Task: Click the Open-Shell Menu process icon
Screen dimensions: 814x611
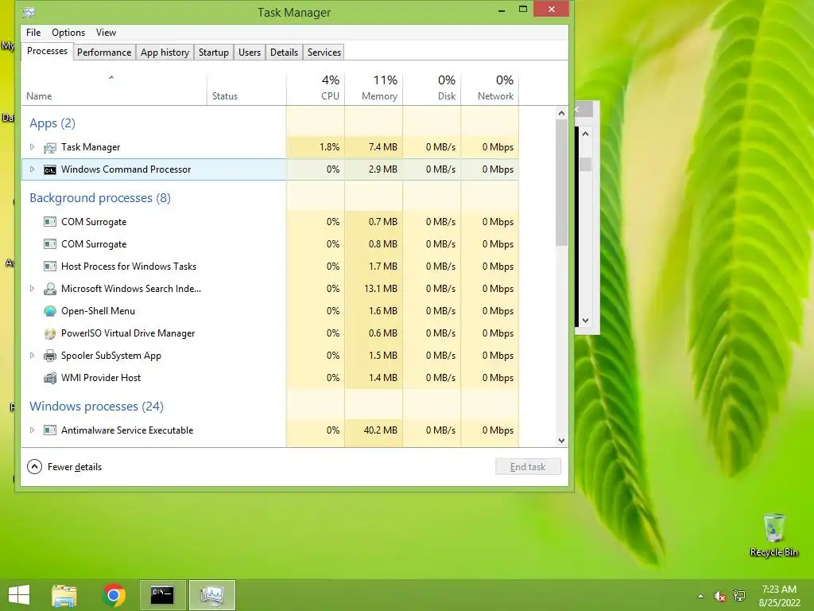Action: click(x=50, y=311)
